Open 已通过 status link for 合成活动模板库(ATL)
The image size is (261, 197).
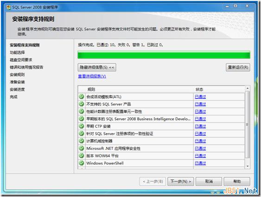coord(200,97)
